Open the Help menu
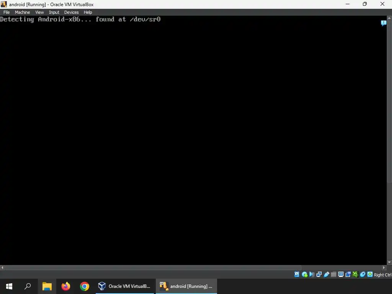The height and width of the screenshot is (294, 392). coord(88,12)
